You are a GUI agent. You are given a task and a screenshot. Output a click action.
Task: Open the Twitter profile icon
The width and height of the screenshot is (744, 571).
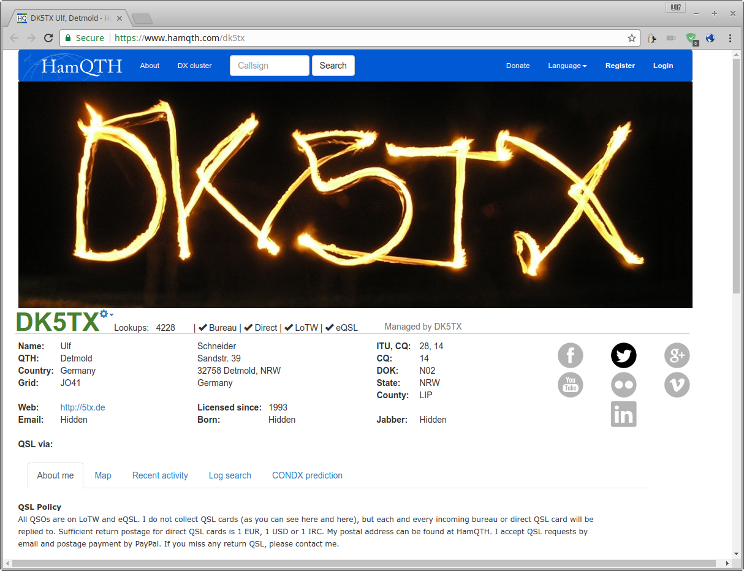tap(624, 355)
